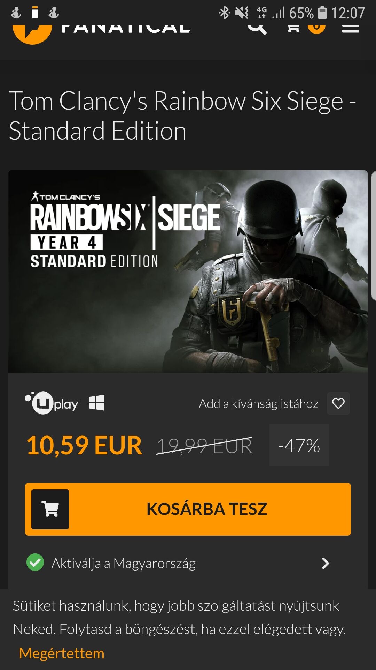Screen dimensions: 376x670
Task: Tap the battery indicator in status bar
Action: click(x=323, y=13)
